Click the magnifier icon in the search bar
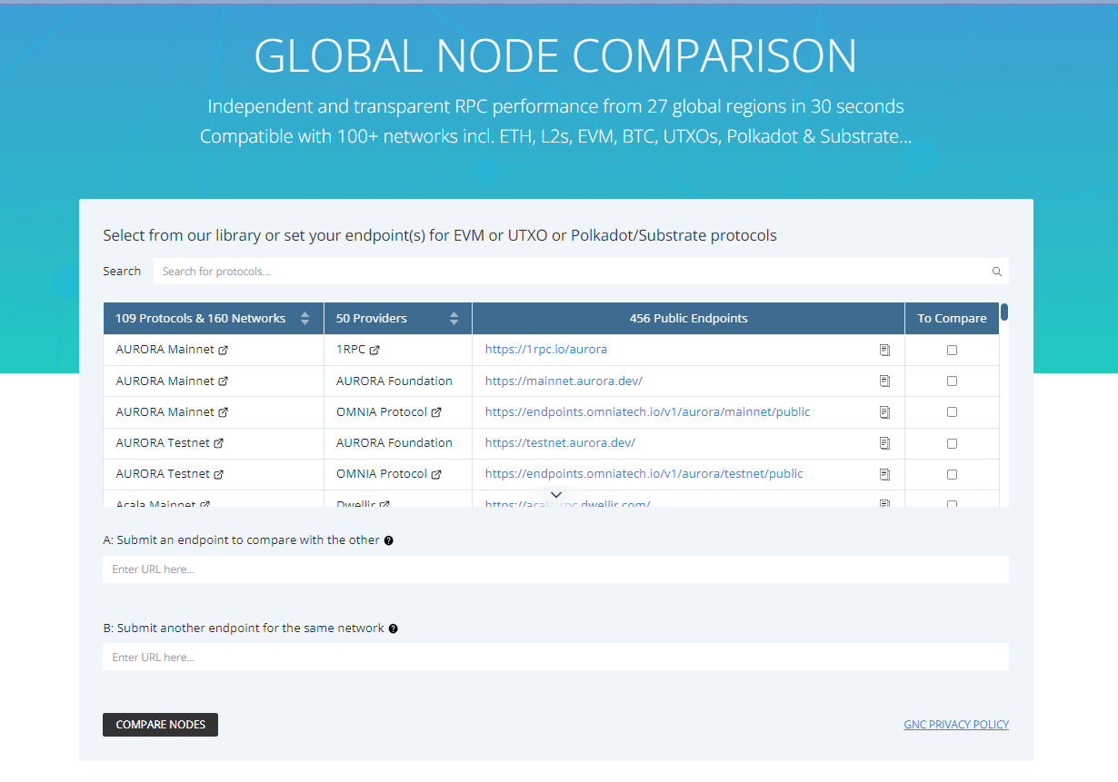 [x=996, y=271]
